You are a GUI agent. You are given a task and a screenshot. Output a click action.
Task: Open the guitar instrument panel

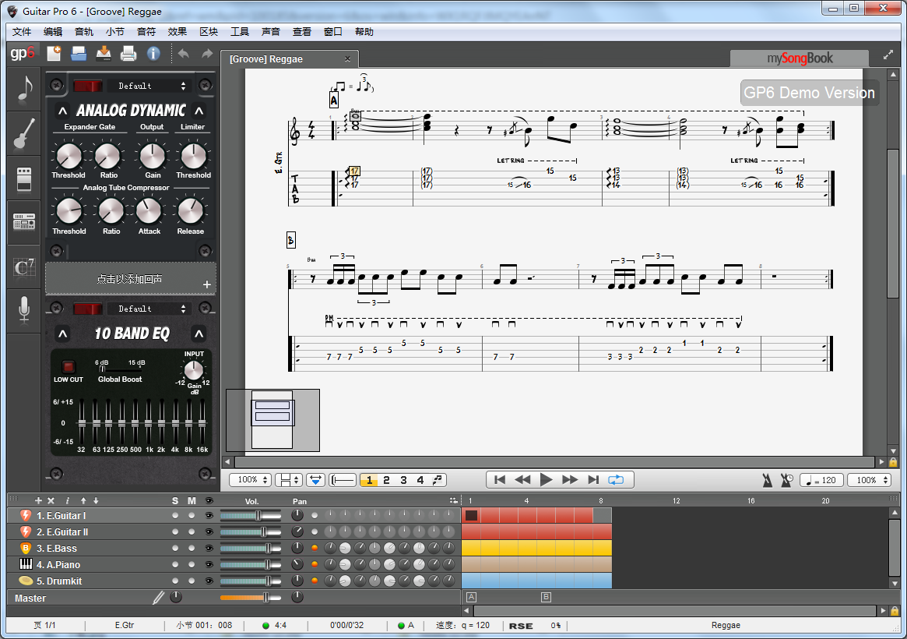[x=24, y=134]
